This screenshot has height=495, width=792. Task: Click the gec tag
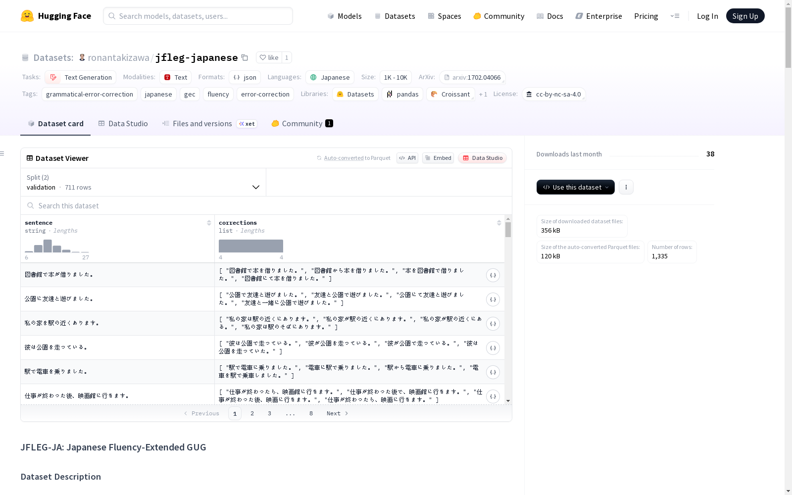(x=190, y=94)
